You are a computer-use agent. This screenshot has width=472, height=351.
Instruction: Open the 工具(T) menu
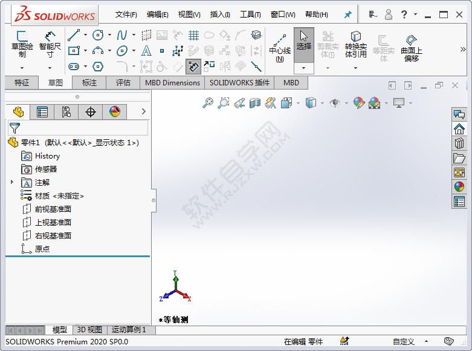[x=250, y=15]
